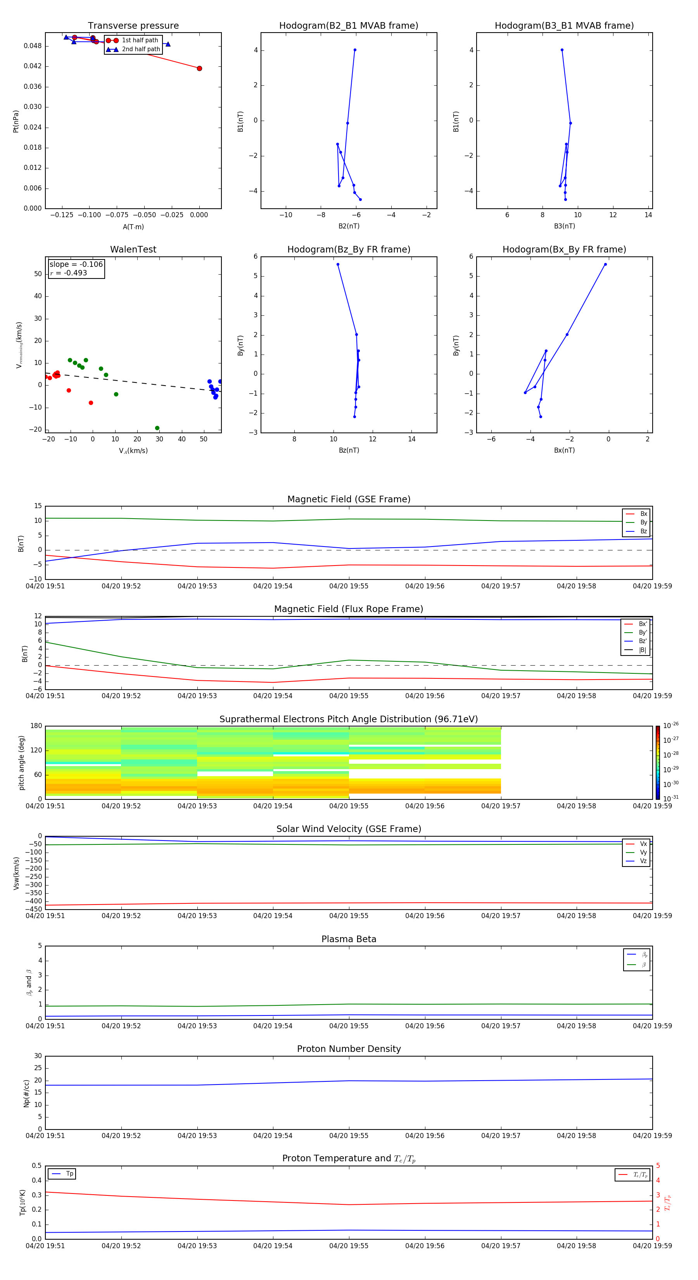Click the Vz legend entry in velocity plot
Screen dimensions: 698x1280
(x=636, y=861)
